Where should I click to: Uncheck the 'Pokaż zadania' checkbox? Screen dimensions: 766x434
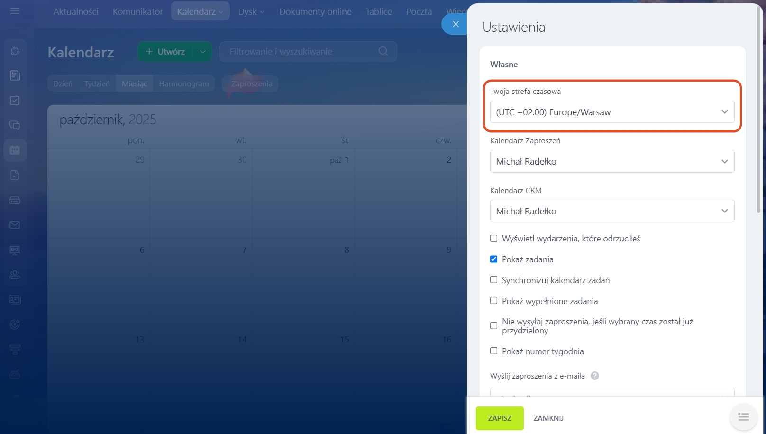coord(493,259)
